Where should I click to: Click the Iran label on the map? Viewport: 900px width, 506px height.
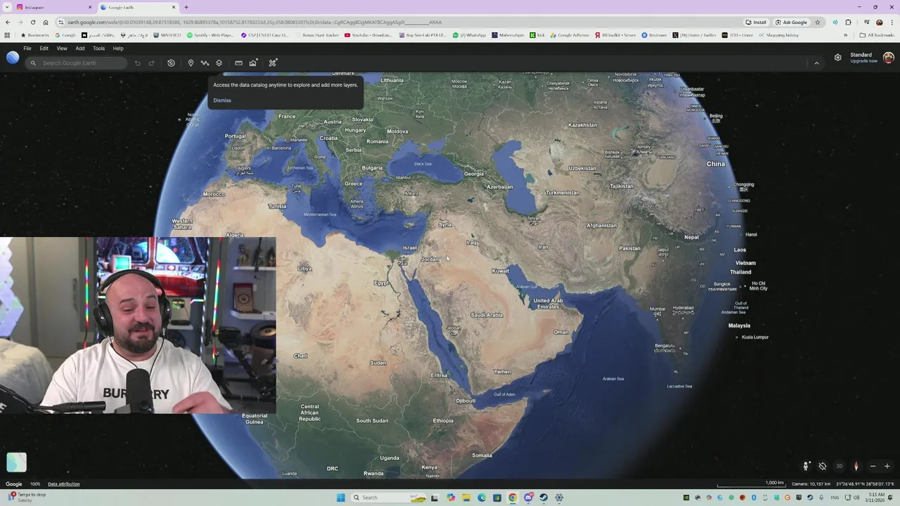(x=543, y=247)
